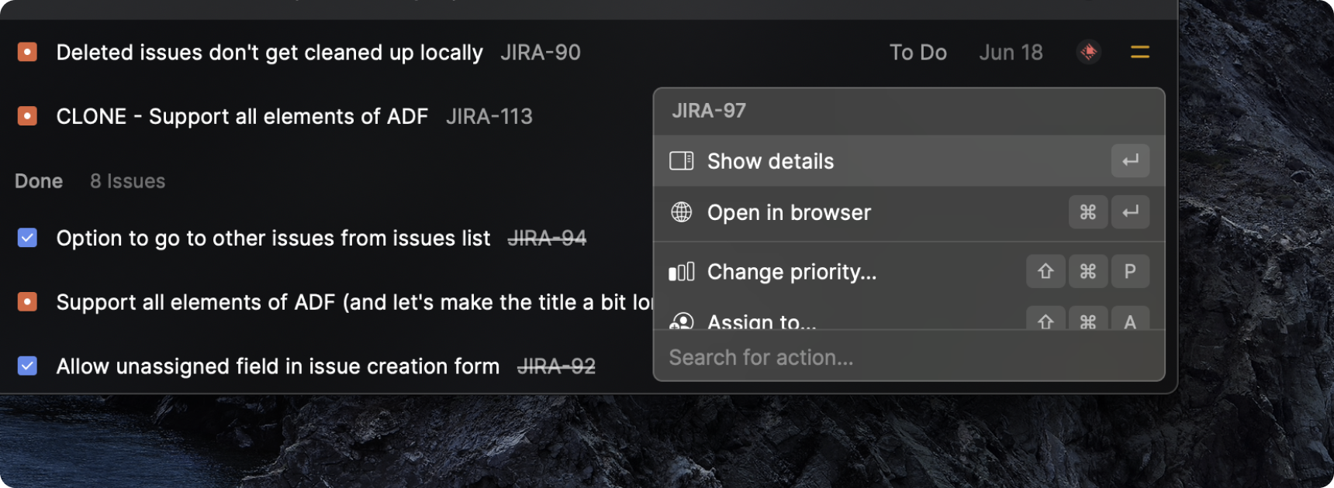Click the JIRA-90 issue key
The image size is (1334, 488).
pos(541,52)
